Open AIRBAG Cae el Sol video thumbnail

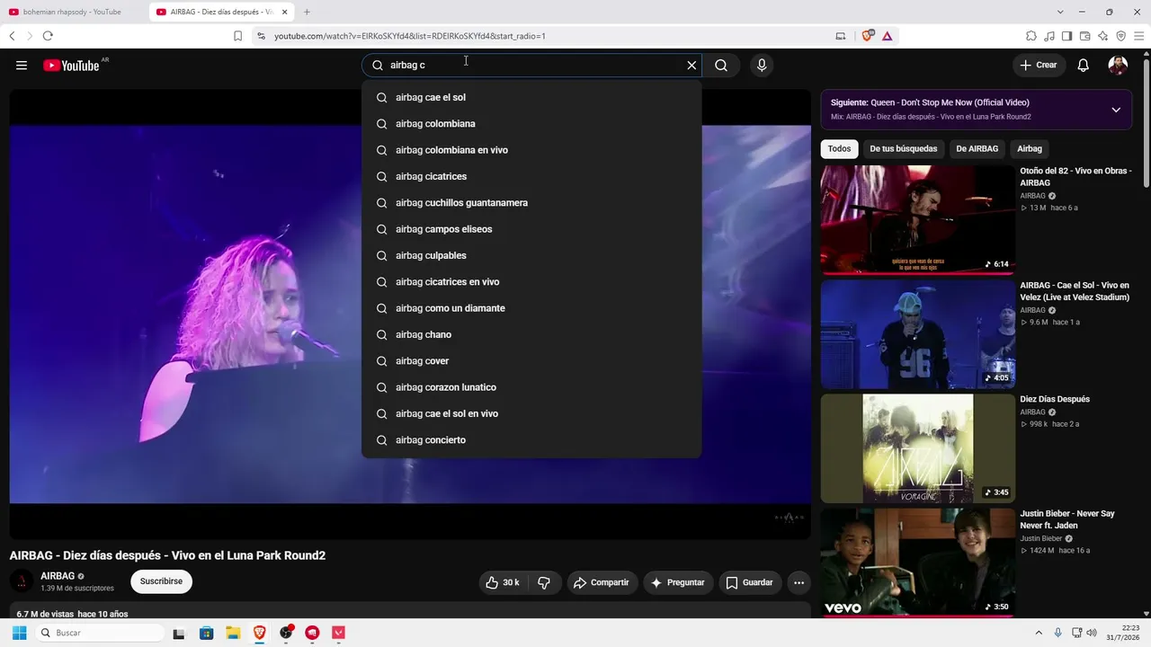(x=917, y=334)
